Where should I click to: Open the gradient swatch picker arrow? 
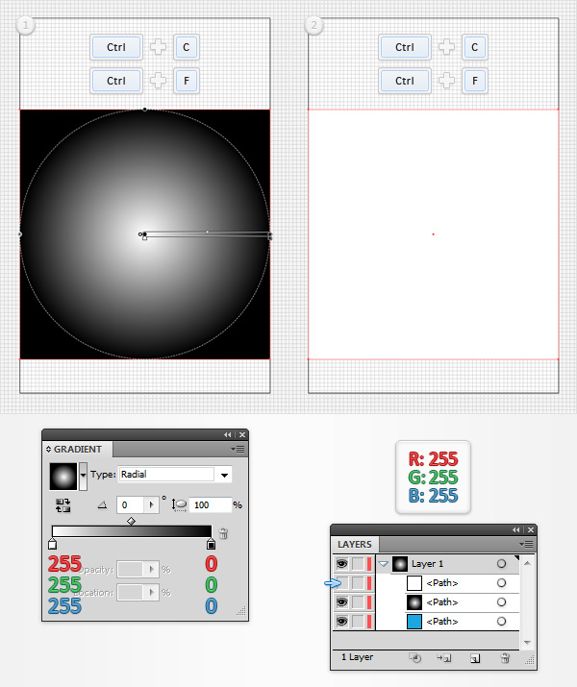coord(83,476)
